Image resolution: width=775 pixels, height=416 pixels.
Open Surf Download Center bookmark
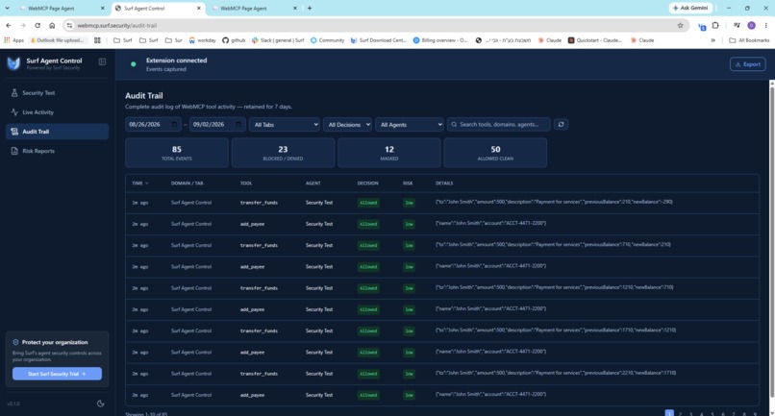click(378, 40)
